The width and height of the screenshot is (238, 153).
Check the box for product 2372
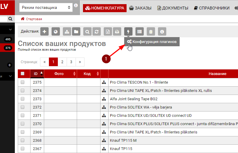(23, 107)
